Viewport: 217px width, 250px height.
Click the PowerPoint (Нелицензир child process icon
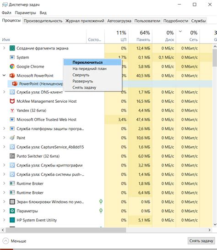tap(15, 83)
